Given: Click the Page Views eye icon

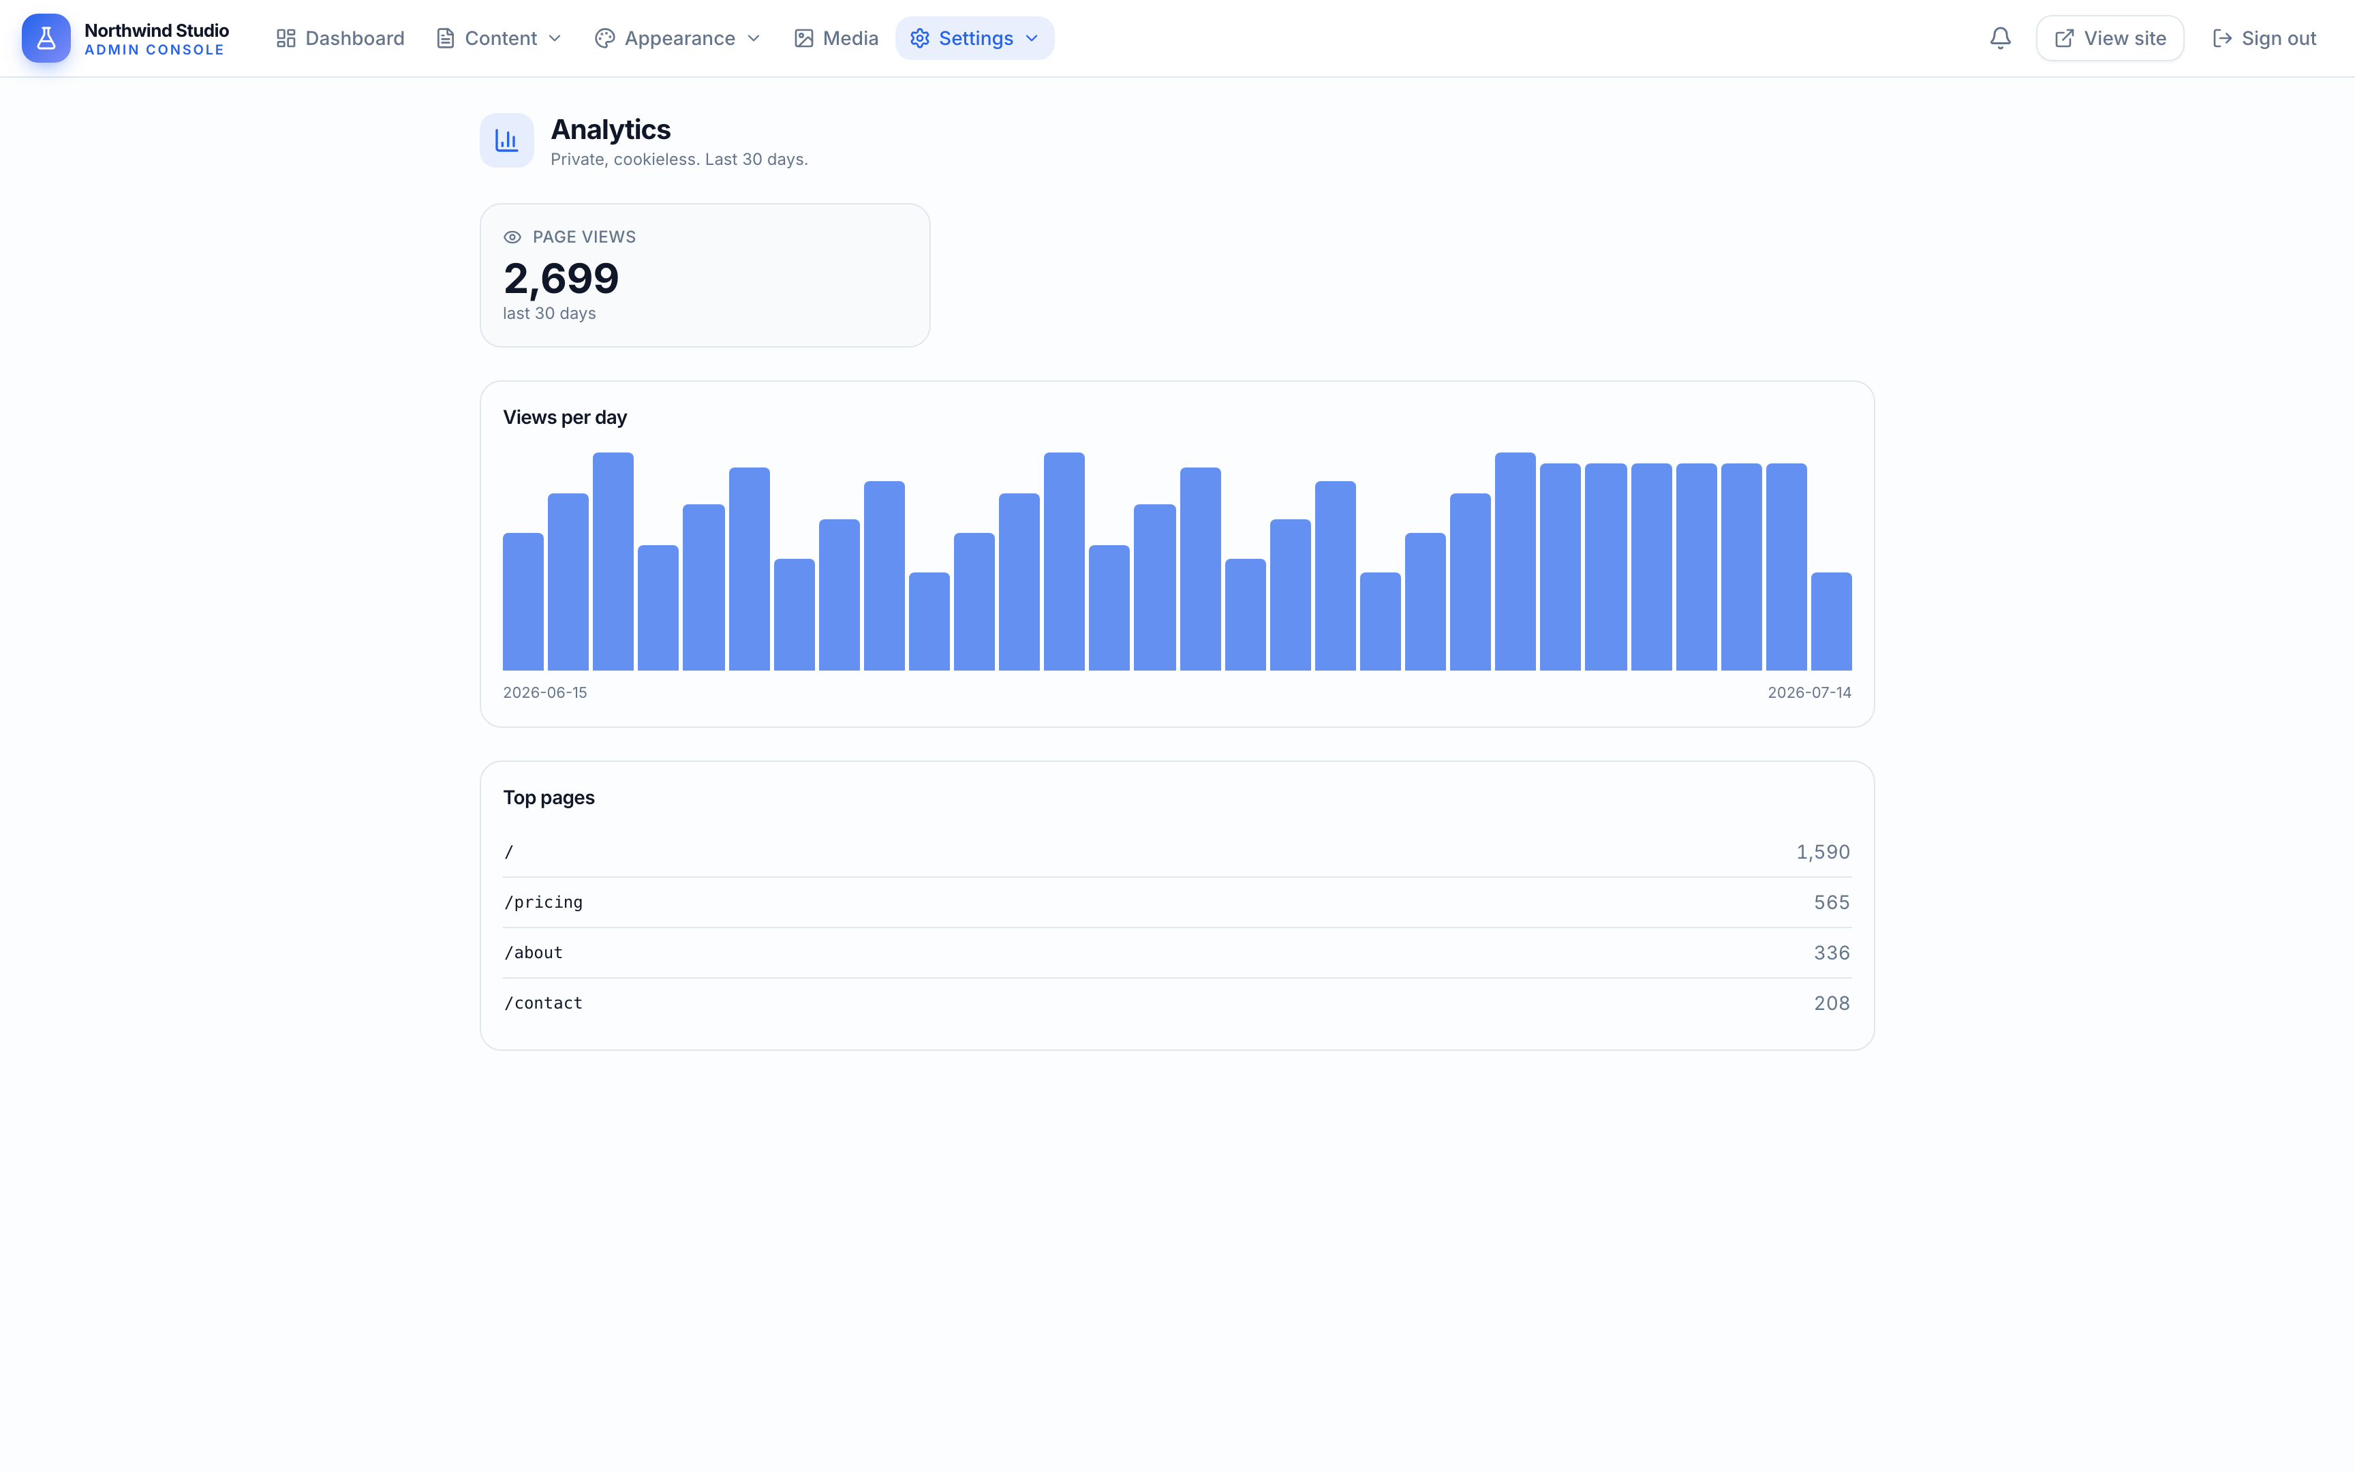Looking at the screenshot, I should coord(512,236).
